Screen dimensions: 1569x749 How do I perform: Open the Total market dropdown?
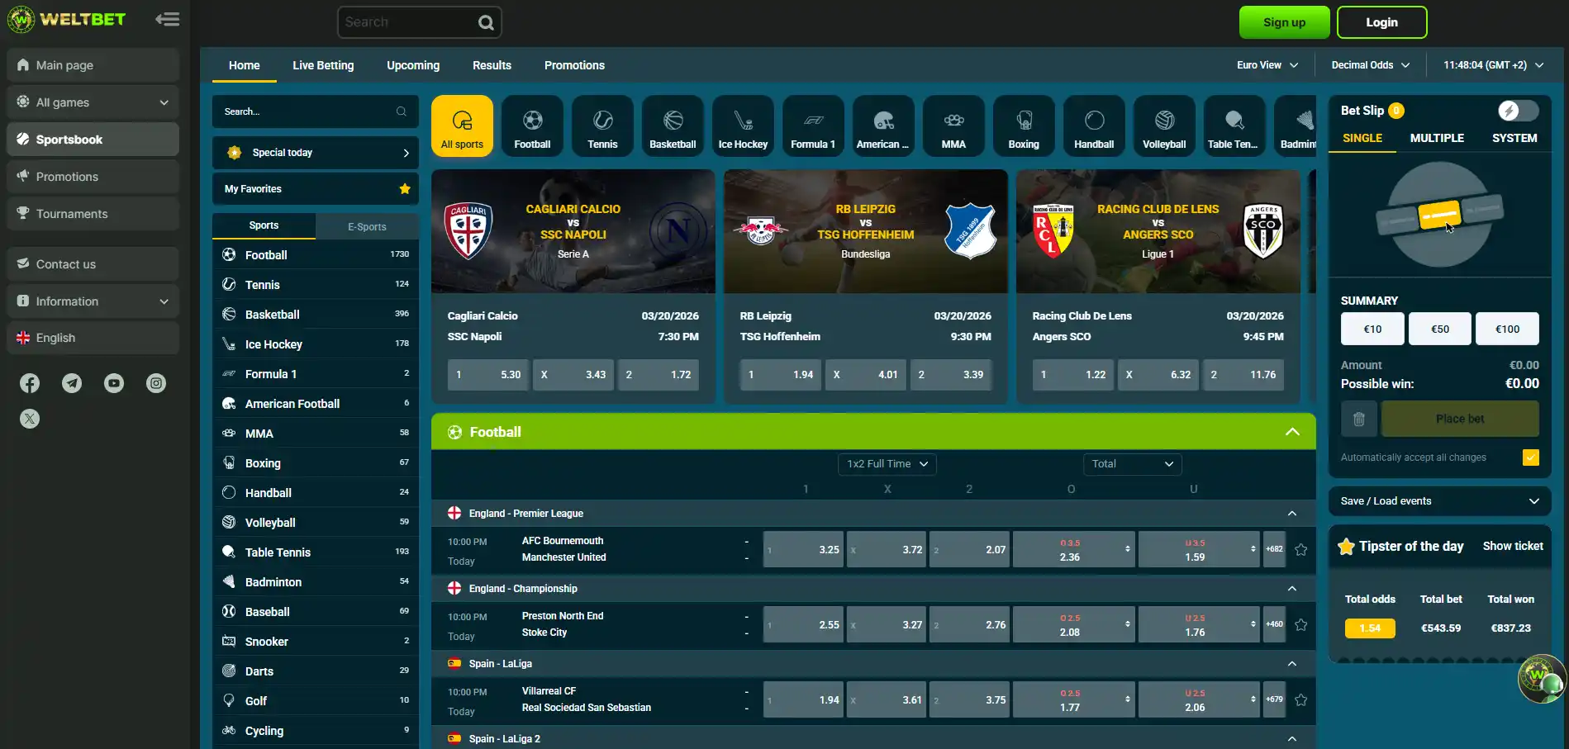coord(1133,464)
